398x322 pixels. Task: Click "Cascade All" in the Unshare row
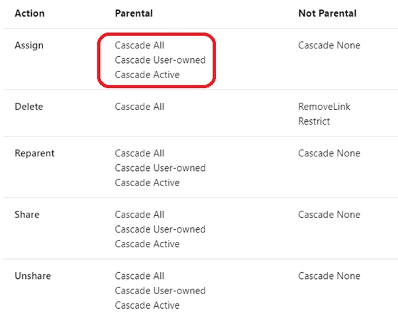140,276
